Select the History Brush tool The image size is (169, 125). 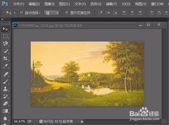(5, 96)
